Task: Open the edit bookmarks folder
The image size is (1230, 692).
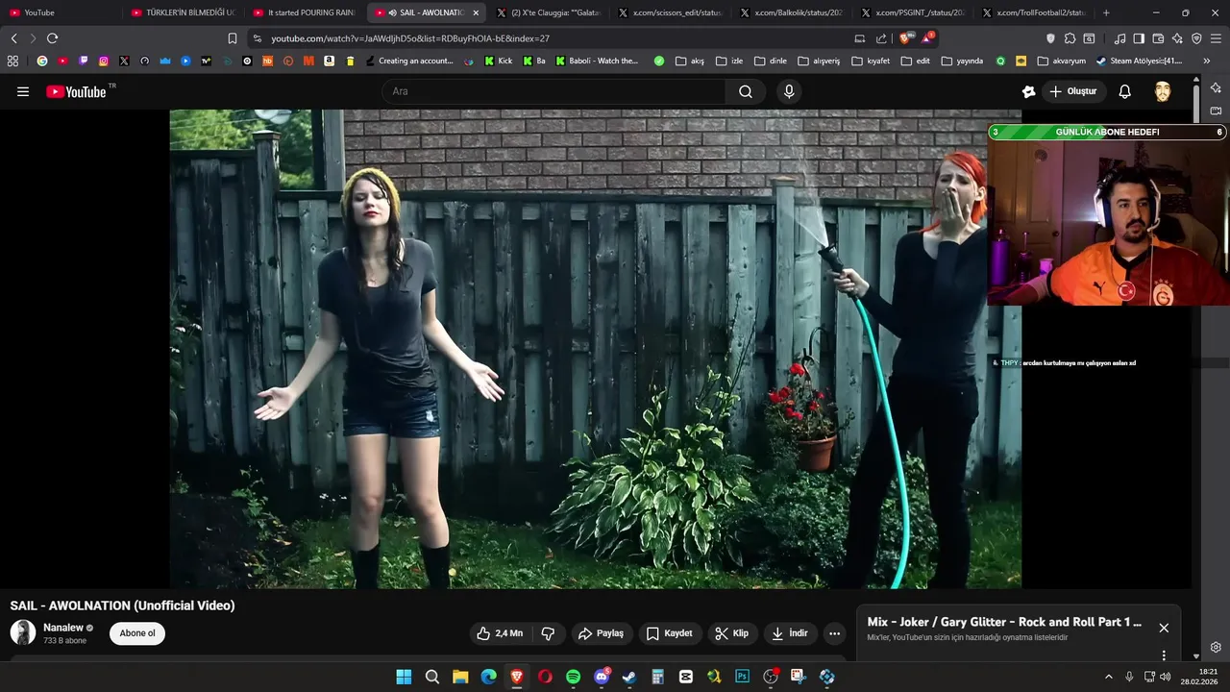Action: tap(916, 61)
